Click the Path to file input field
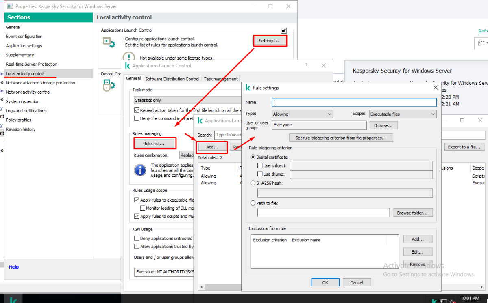Screen dimensions: 488x303 323,213
